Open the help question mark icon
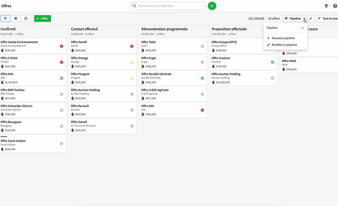This screenshot has width=338, height=206. pos(334,6)
